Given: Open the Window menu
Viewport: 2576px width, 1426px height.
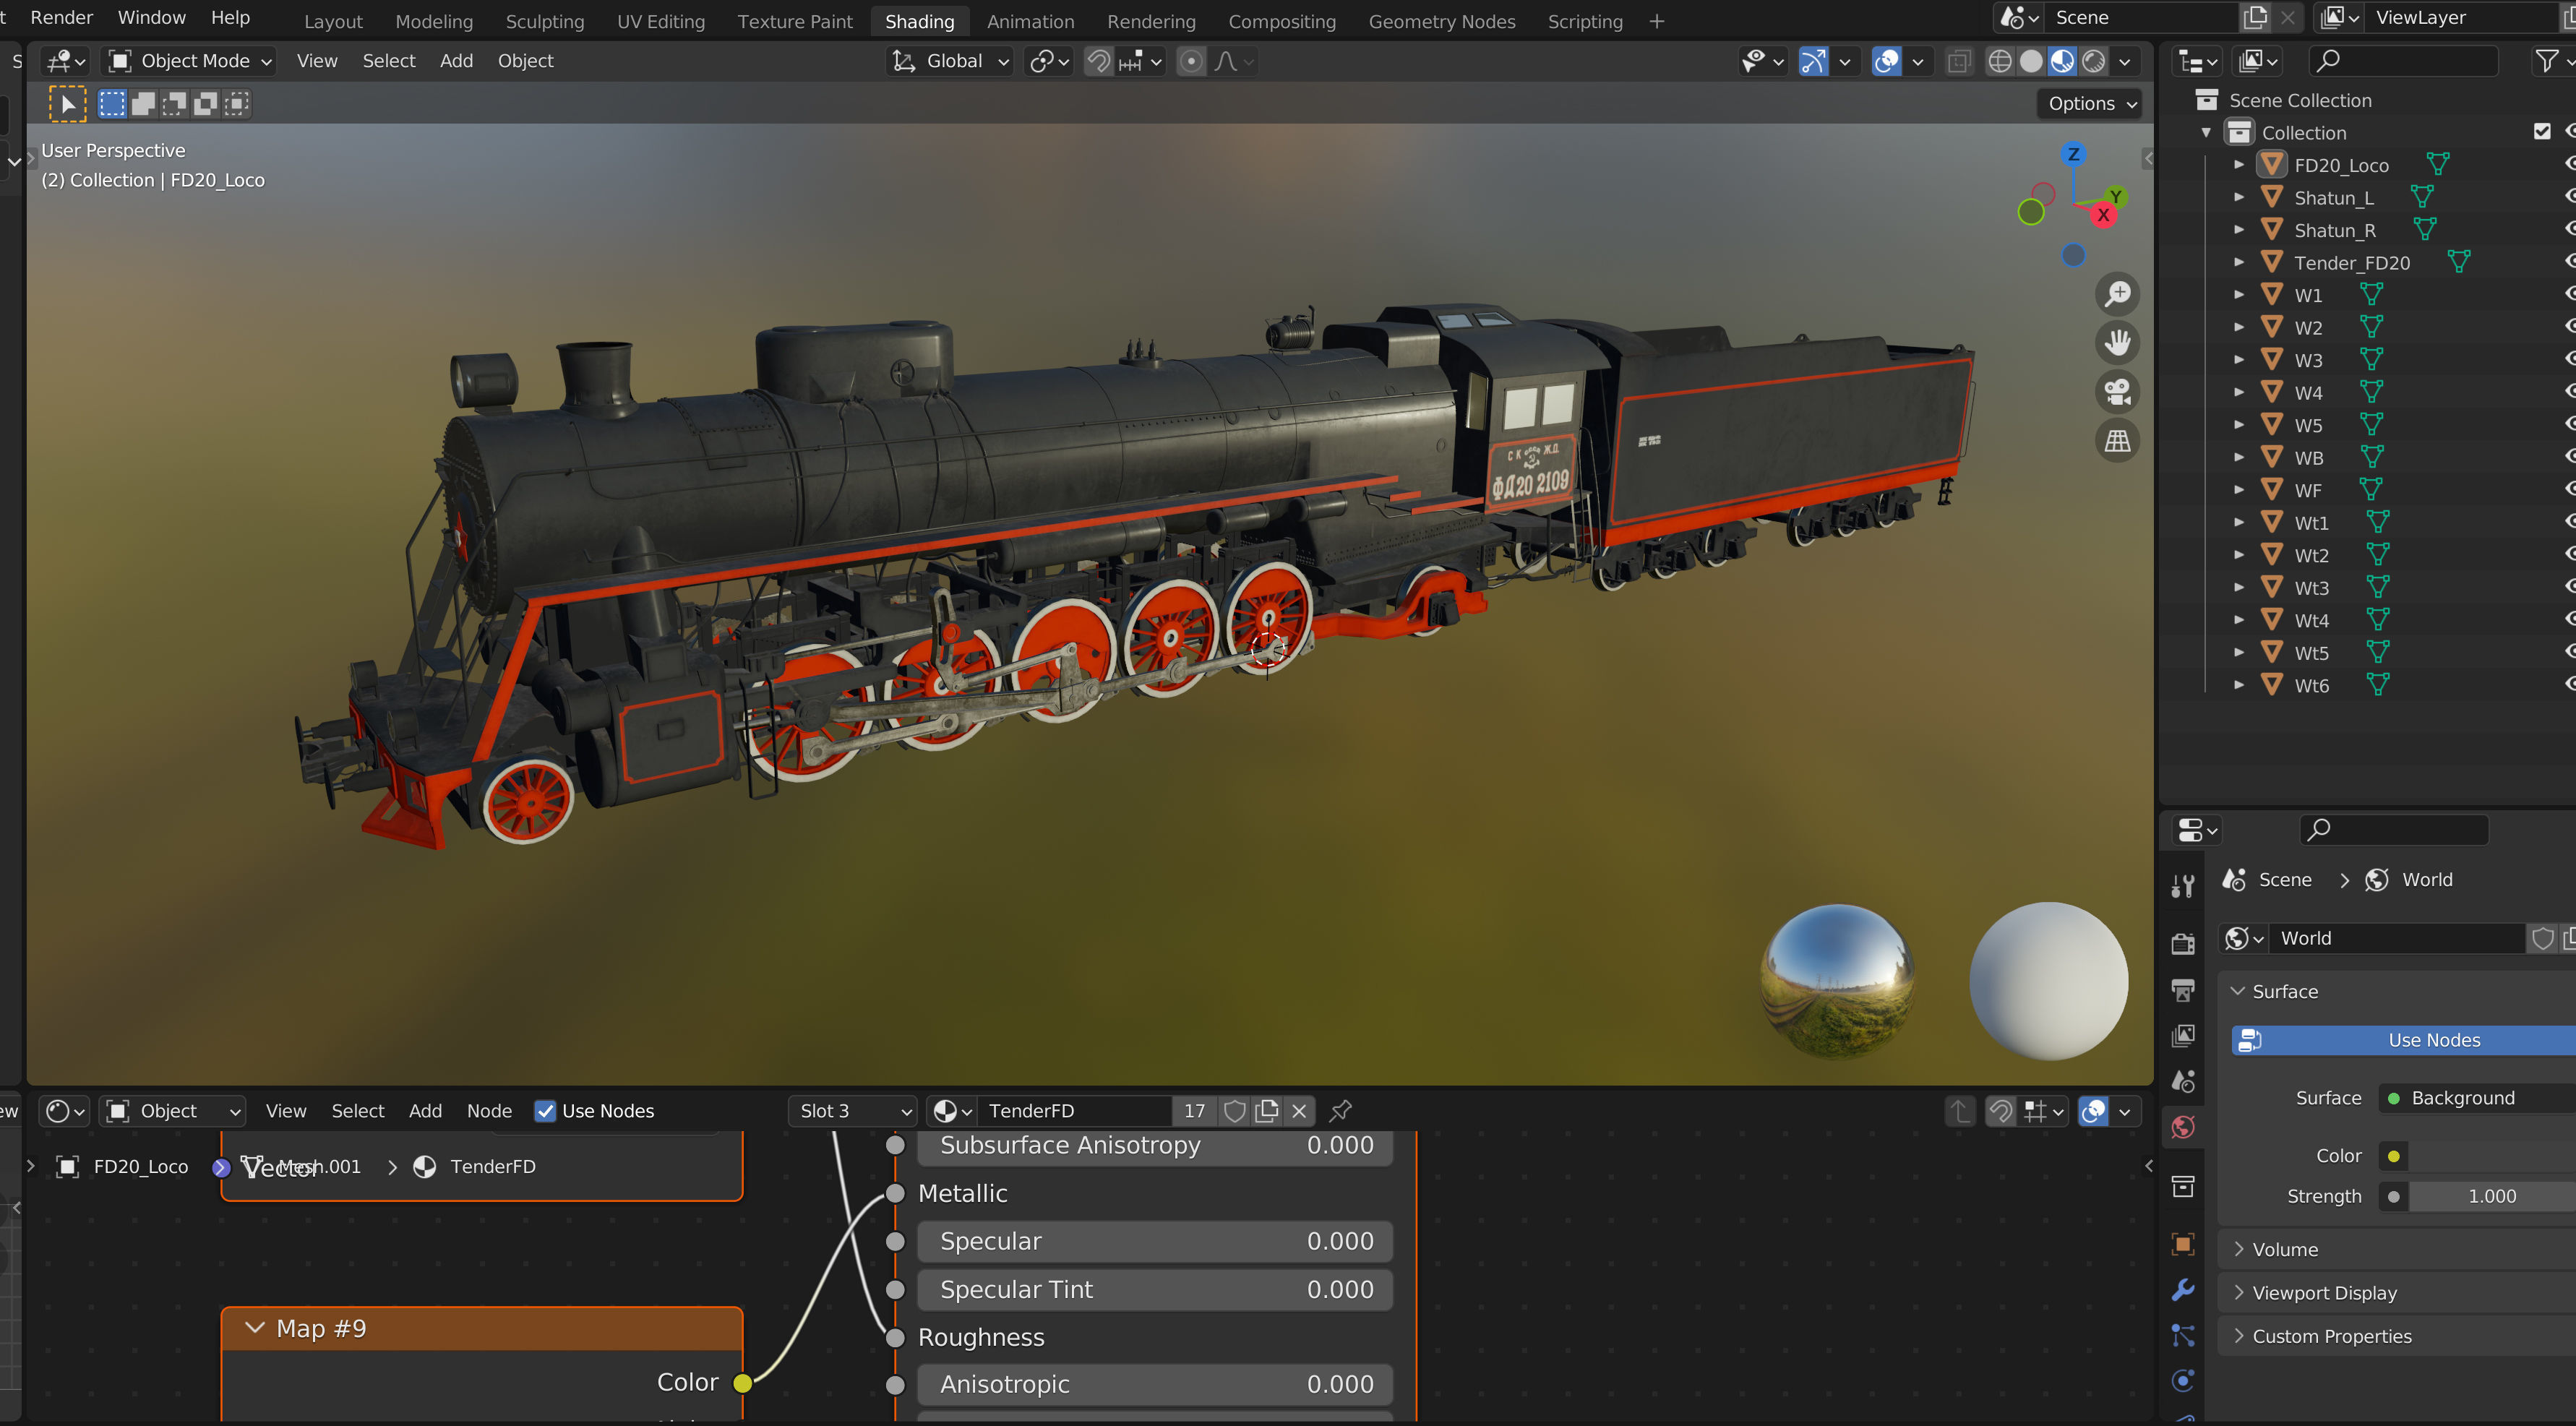Looking at the screenshot, I should point(151,17).
